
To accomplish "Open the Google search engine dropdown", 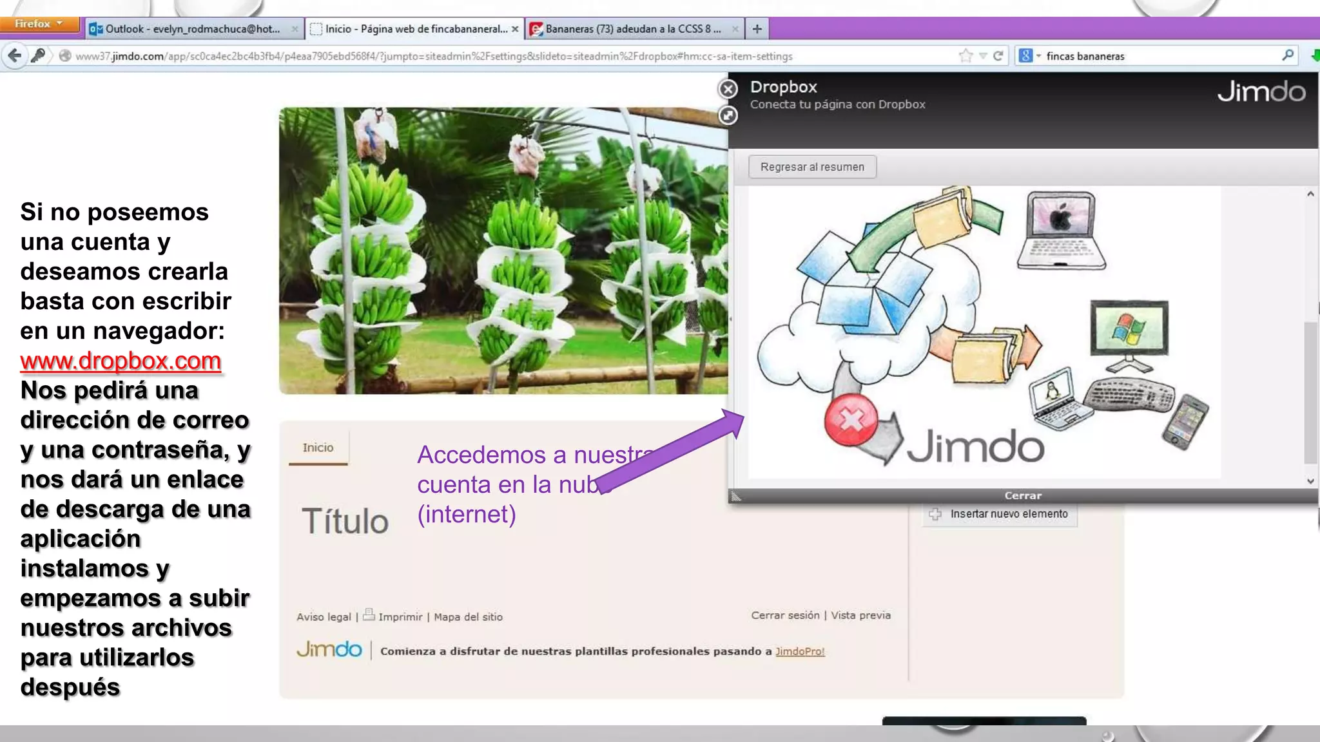I will tap(1029, 56).
